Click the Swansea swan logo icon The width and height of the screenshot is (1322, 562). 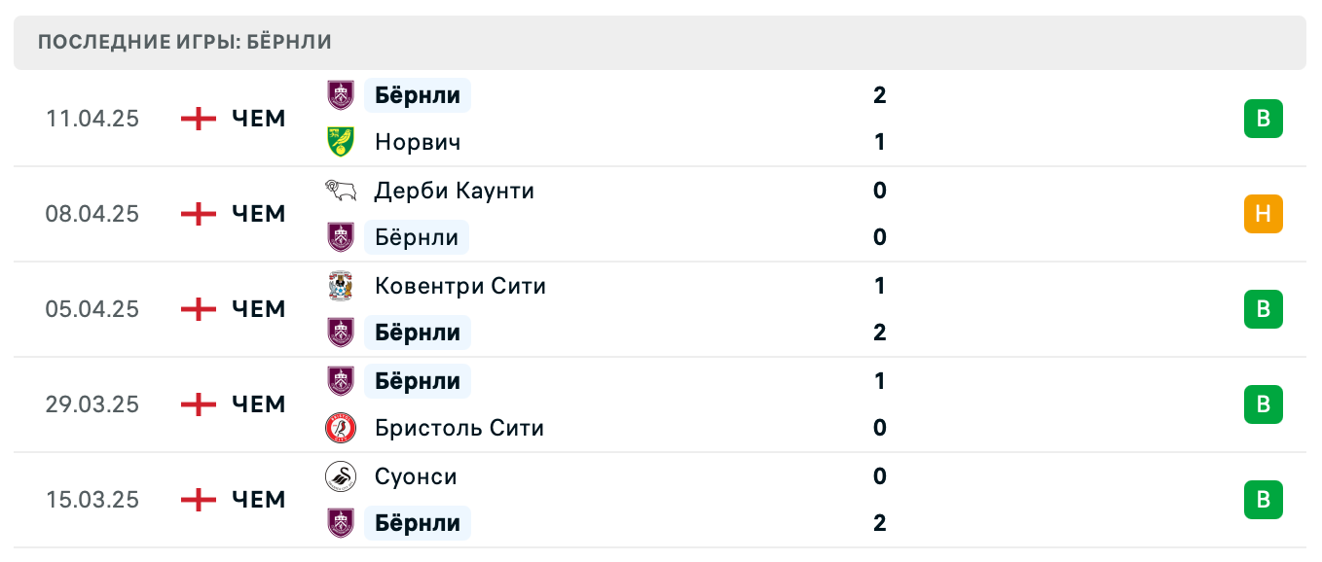pos(341,476)
